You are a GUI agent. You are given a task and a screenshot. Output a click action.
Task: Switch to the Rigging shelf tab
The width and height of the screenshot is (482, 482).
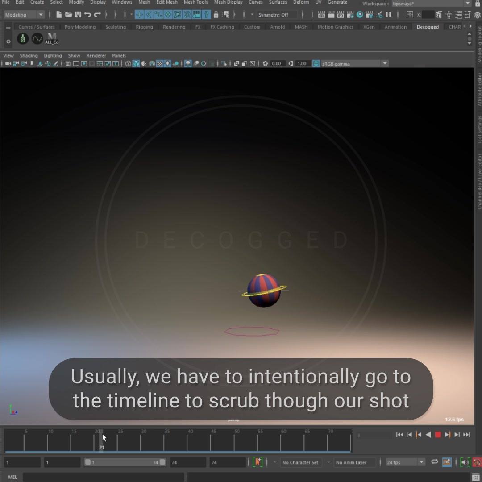coord(144,27)
